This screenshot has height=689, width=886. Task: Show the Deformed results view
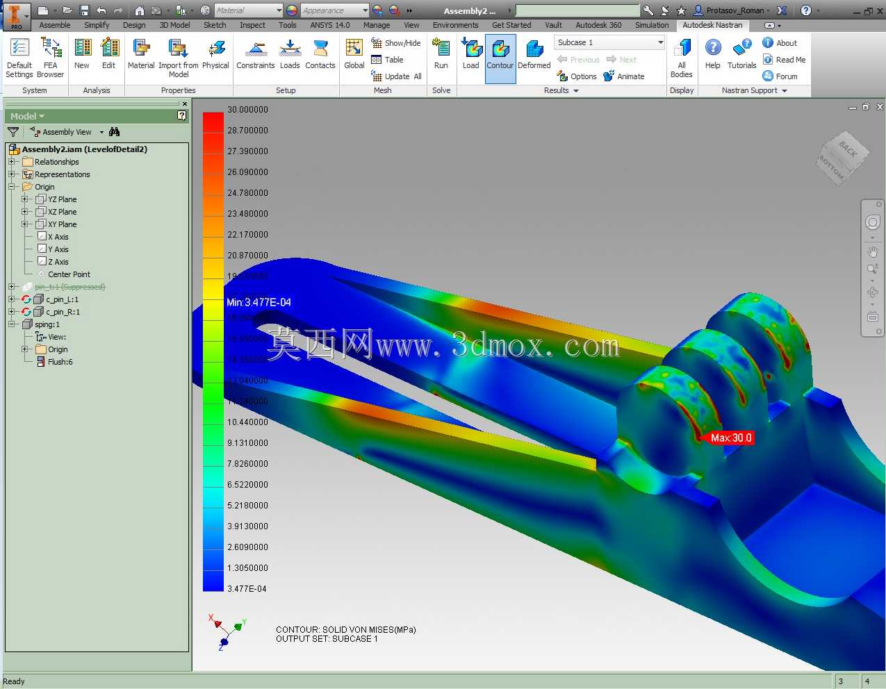534,54
